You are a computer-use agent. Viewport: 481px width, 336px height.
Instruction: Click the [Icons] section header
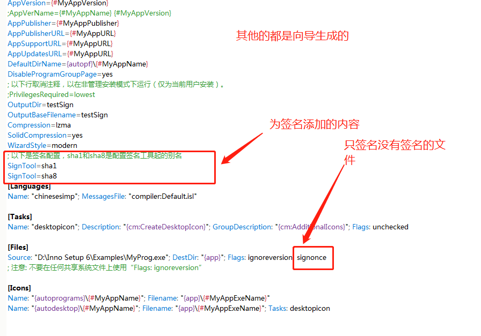19,288
